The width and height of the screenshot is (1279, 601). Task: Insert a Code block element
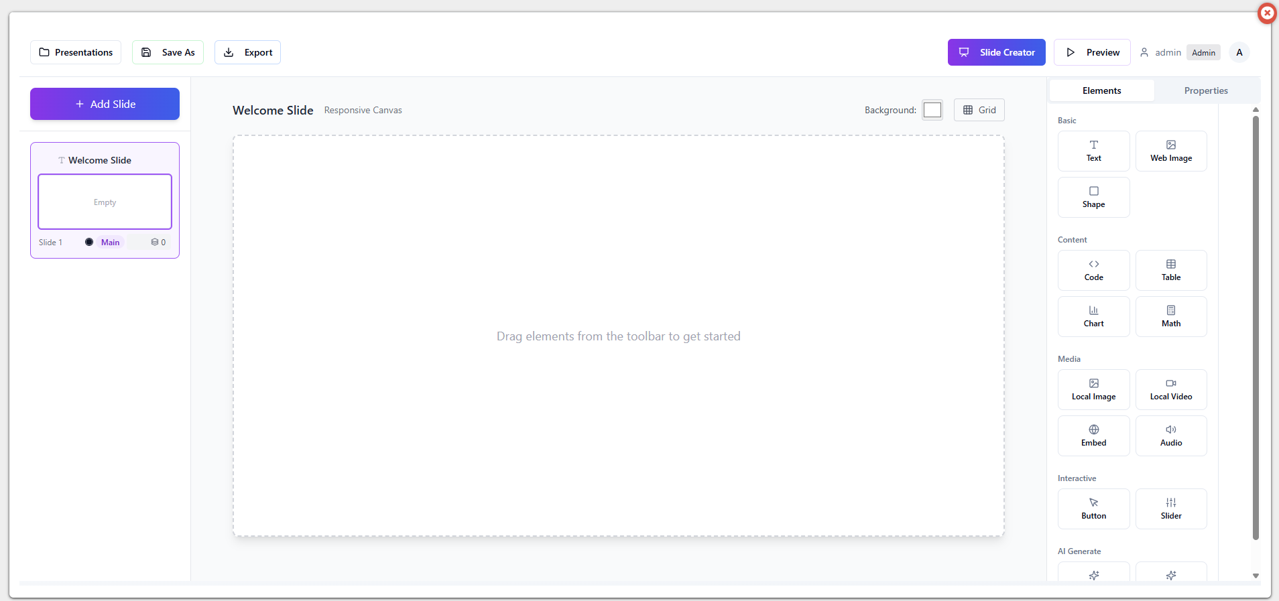[x=1093, y=271]
